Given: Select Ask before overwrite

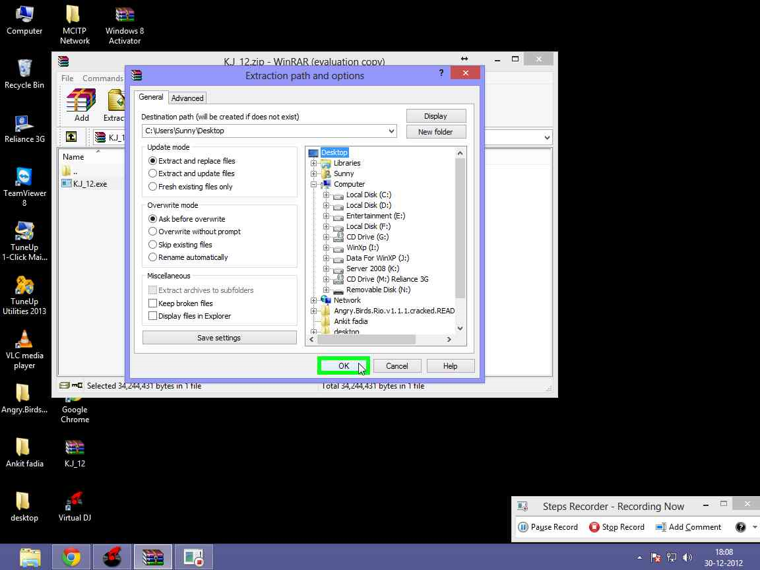Looking at the screenshot, I should click(187, 219).
